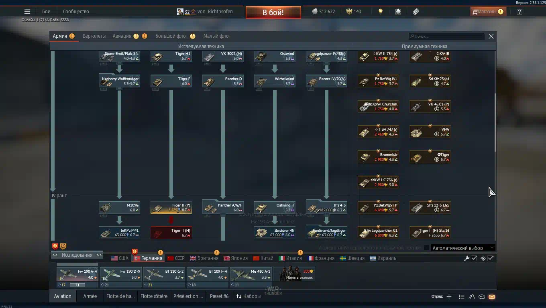Open the hamburger main menu
The image size is (546, 308).
pyautogui.click(x=27, y=12)
